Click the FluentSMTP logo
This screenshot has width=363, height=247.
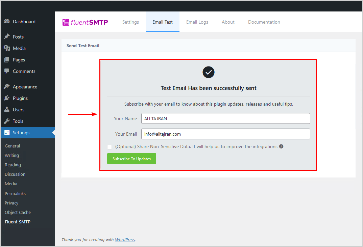(85, 22)
